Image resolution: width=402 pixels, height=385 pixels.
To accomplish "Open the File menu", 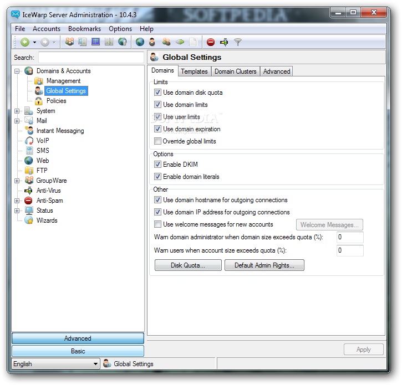I will pyautogui.click(x=20, y=29).
